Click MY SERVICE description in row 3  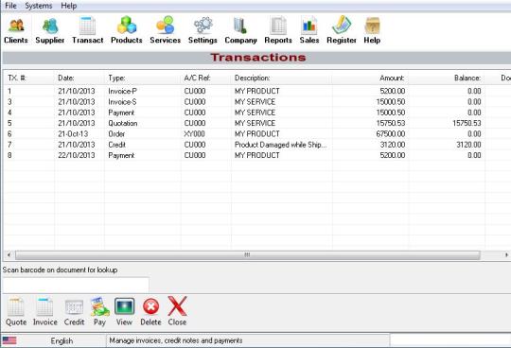(x=255, y=102)
